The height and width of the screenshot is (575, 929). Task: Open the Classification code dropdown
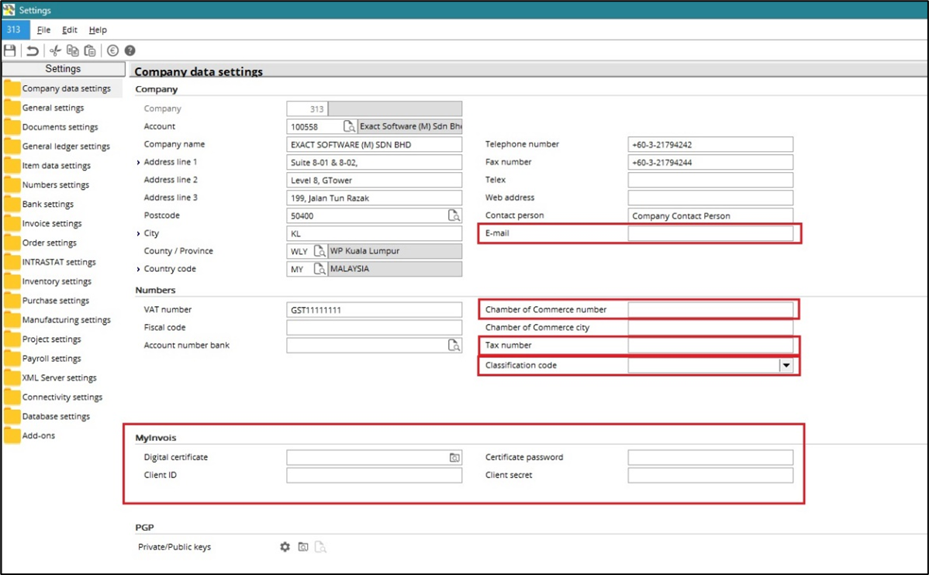786,365
